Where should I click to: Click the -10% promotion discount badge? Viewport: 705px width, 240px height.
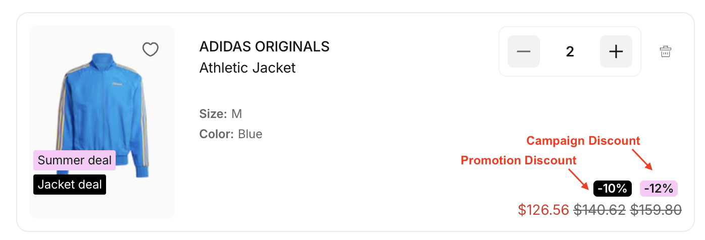(x=613, y=189)
